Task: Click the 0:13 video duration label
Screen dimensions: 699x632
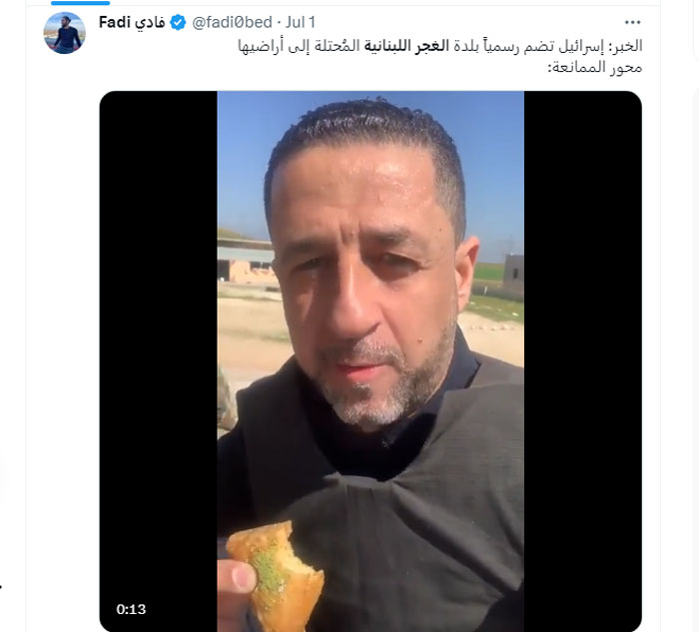Action: [131, 609]
